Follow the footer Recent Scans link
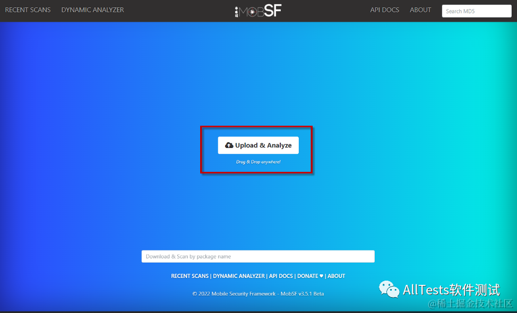 (x=189, y=276)
